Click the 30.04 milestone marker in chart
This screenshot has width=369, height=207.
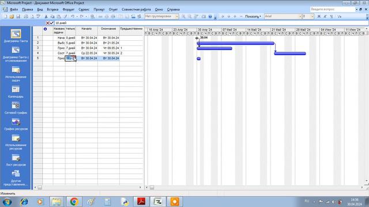[x=197, y=38]
